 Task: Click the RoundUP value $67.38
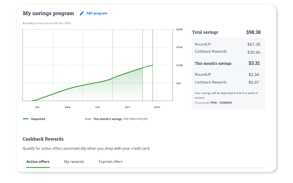(253, 44)
